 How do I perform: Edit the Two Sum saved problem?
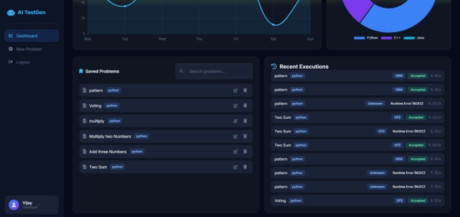(235, 167)
